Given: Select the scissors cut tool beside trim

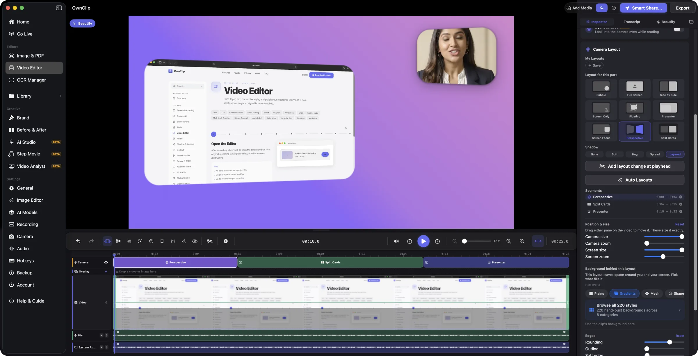Looking at the screenshot, I should pos(118,241).
